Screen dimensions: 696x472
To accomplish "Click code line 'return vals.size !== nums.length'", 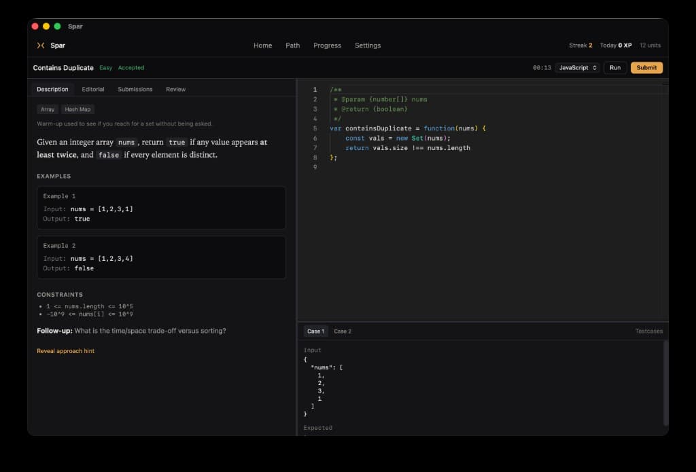I will [408, 148].
